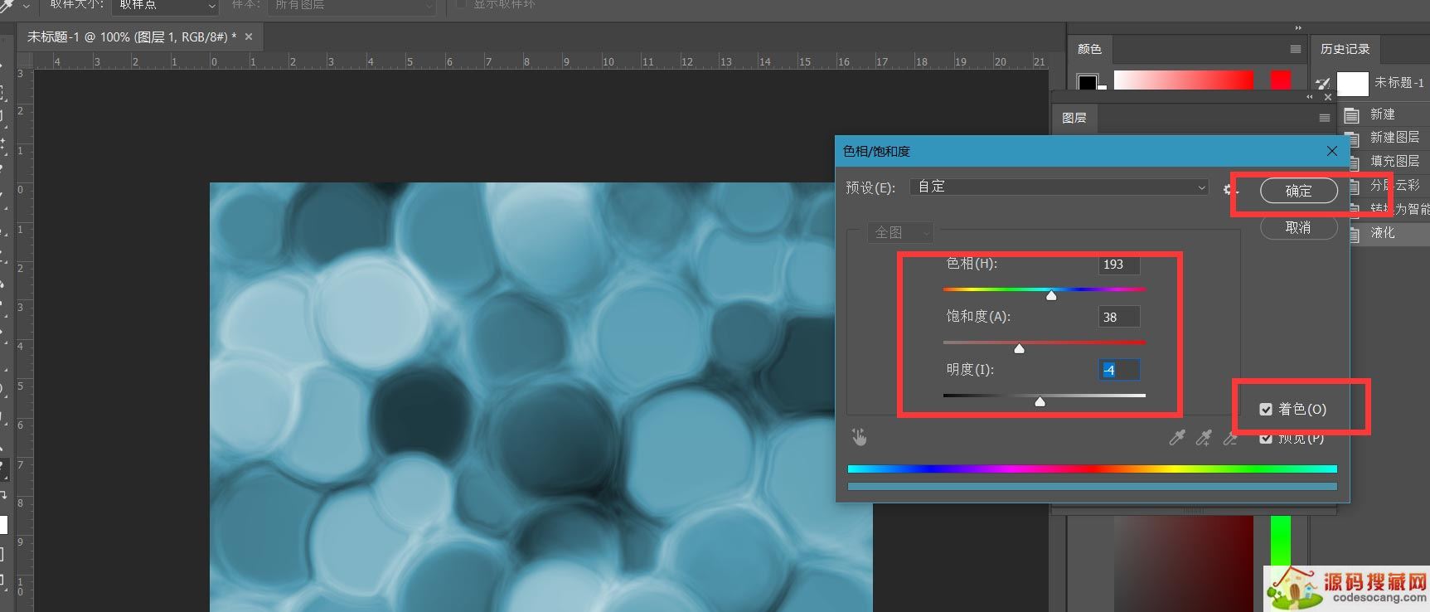Select the 未标题-1 history snapshot thumbnail
This screenshot has width=1430, height=612.
click(x=1353, y=84)
